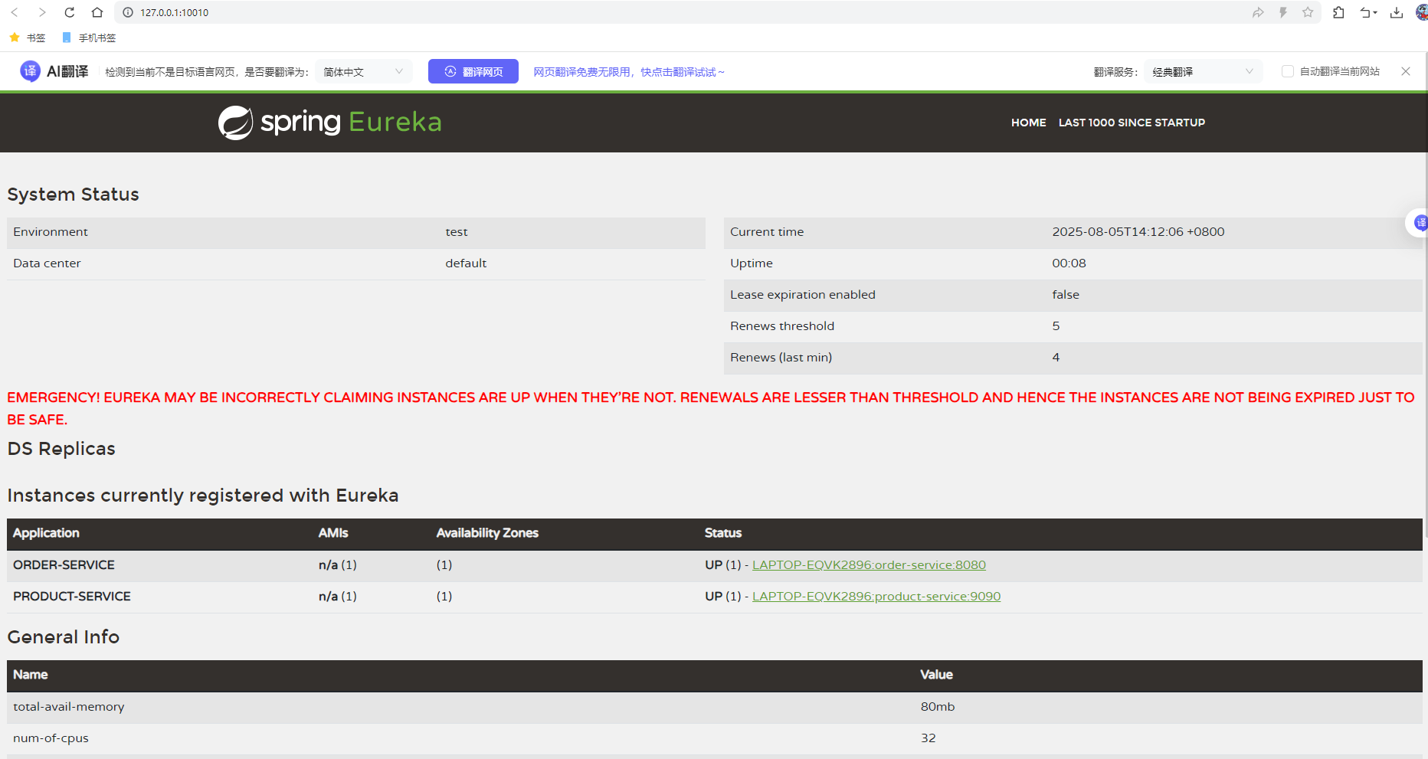Click the AMIs column header

[x=333, y=533]
